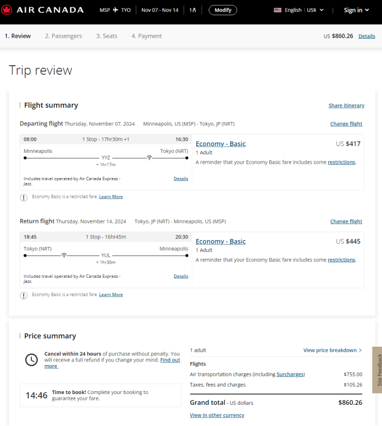Click the $755.00 air transportation amount
382x426 pixels.
[x=353, y=374]
